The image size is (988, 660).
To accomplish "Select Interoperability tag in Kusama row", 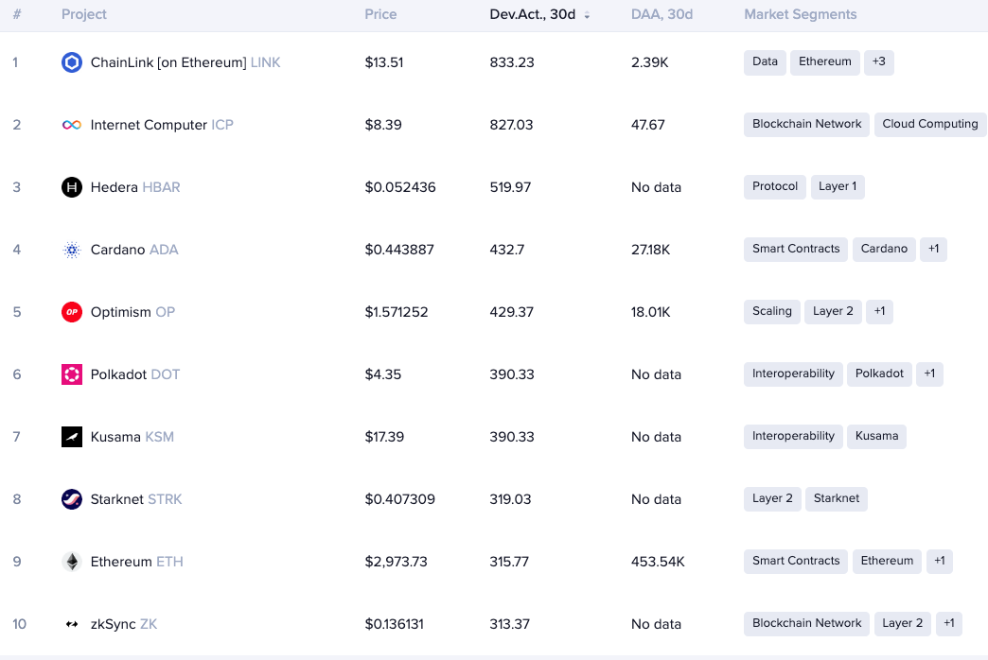I will tap(793, 436).
